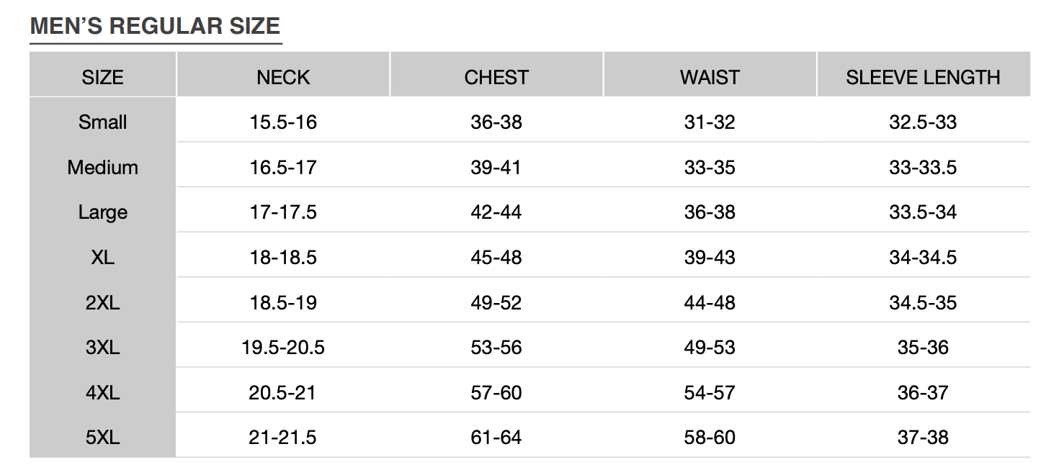Click the waist value 39-43

710,258
